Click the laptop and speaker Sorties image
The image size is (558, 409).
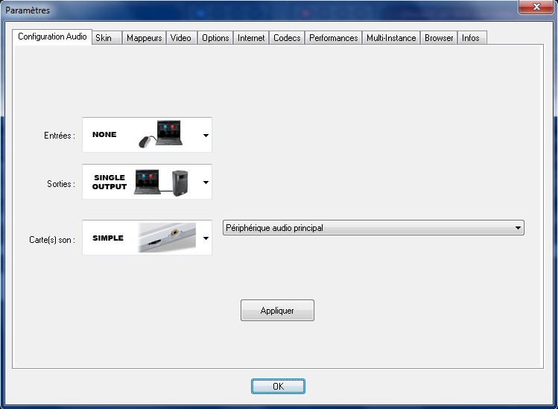tap(161, 183)
